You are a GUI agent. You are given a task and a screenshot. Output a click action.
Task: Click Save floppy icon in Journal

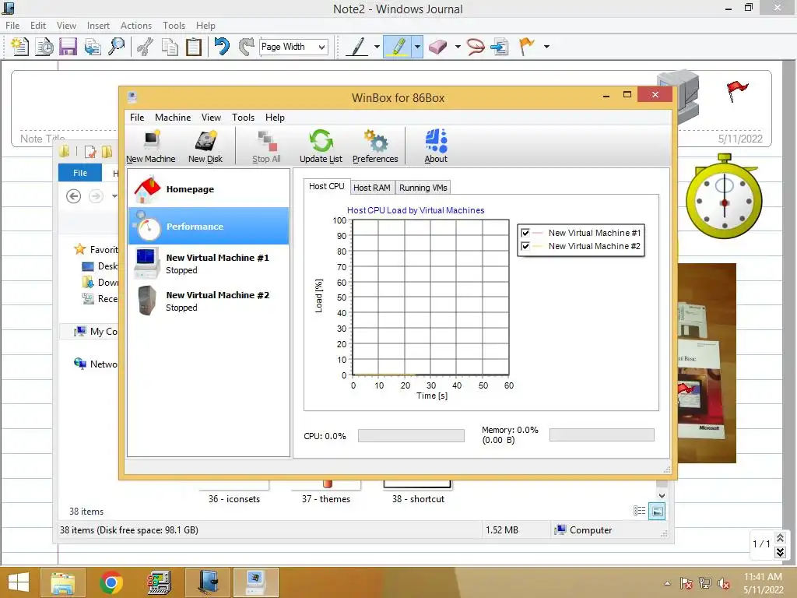(68, 47)
